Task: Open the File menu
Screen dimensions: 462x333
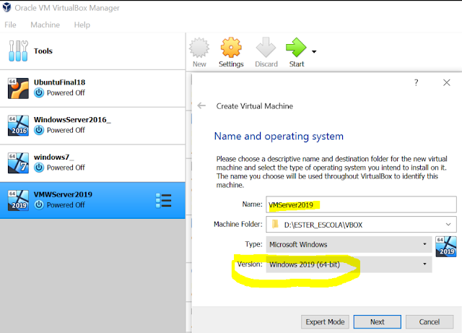Action: pos(10,25)
